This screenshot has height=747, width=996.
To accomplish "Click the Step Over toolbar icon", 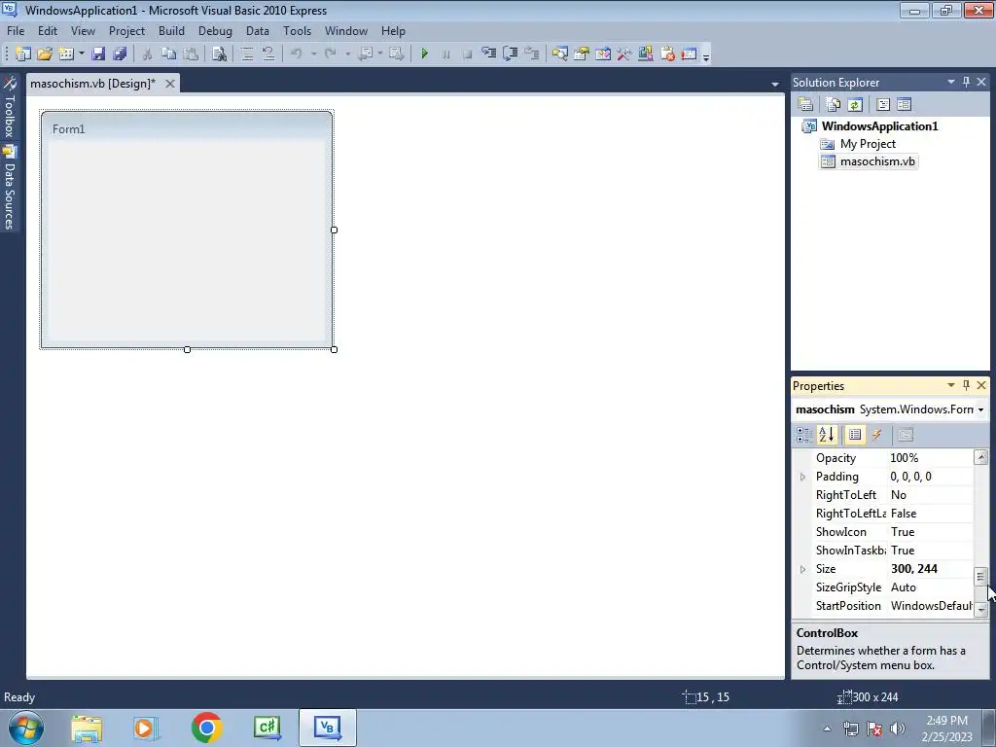I will [511, 54].
